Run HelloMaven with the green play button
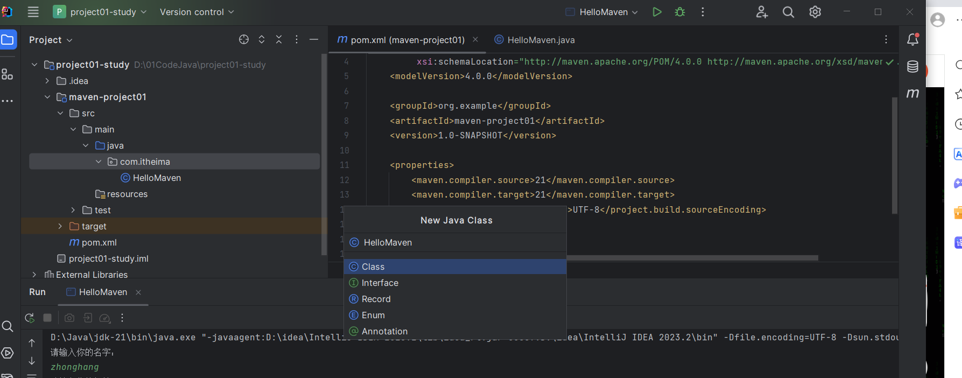The width and height of the screenshot is (962, 378). [657, 12]
